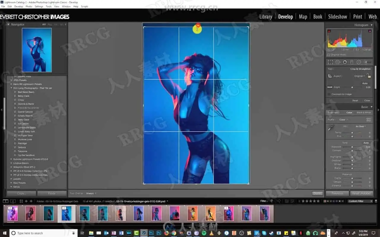Pick the White Balance eyedropper tool

pos(330,128)
